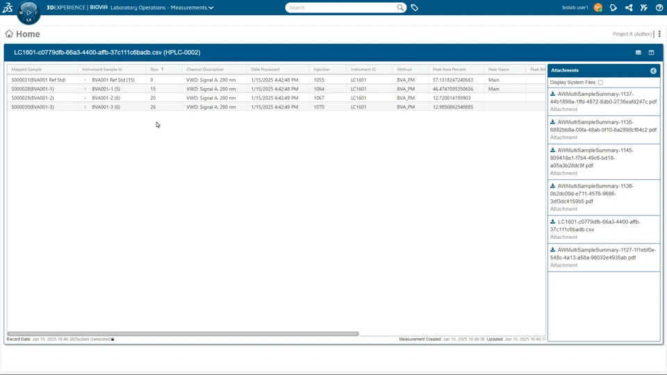Image resolution: width=667 pixels, height=375 pixels.
Task: Focus the Search input field
Action: click(x=342, y=8)
